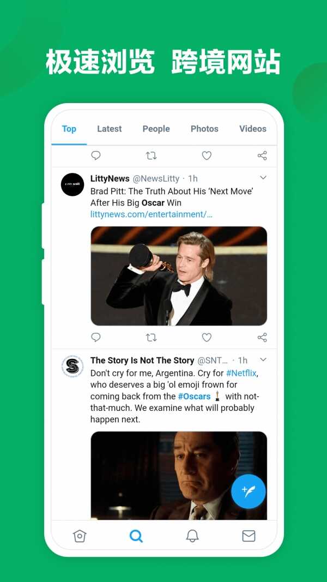Like the LittyNews Brad Pitt tweet
This screenshot has height=582, width=327.
coord(207,337)
